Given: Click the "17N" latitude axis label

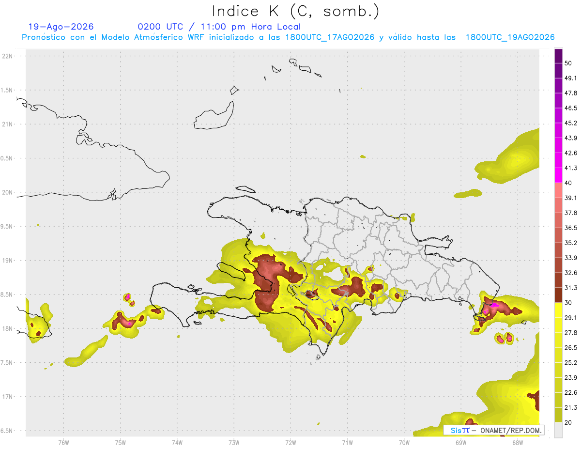Looking at the screenshot, I should [x=7, y=397].
